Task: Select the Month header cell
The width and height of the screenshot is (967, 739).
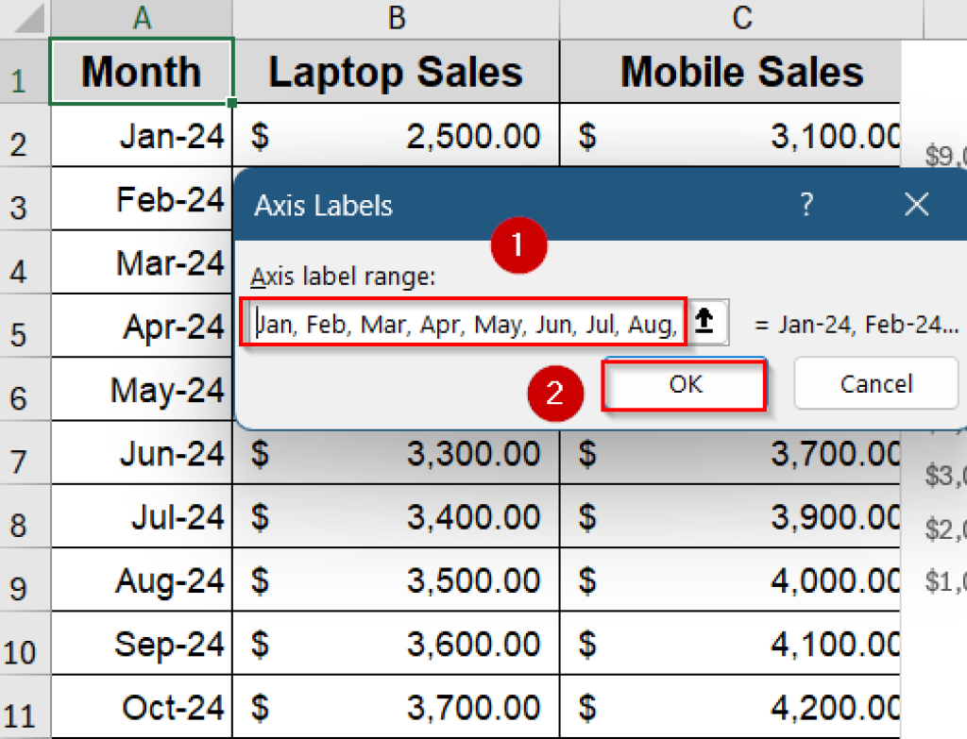Action: click(141, 71)
